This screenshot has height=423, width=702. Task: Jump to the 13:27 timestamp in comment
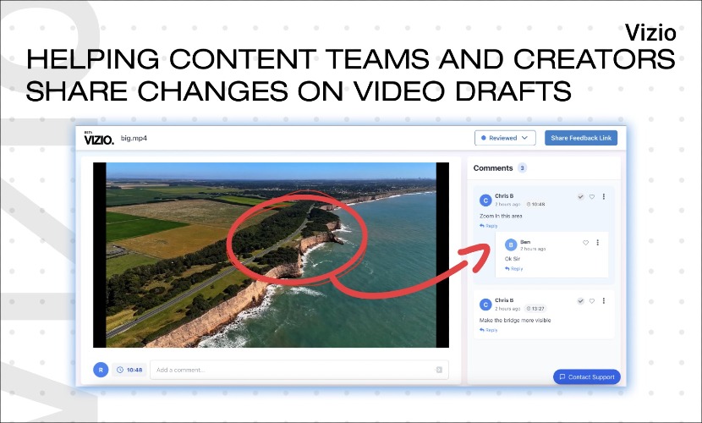(x=535, y=309)
